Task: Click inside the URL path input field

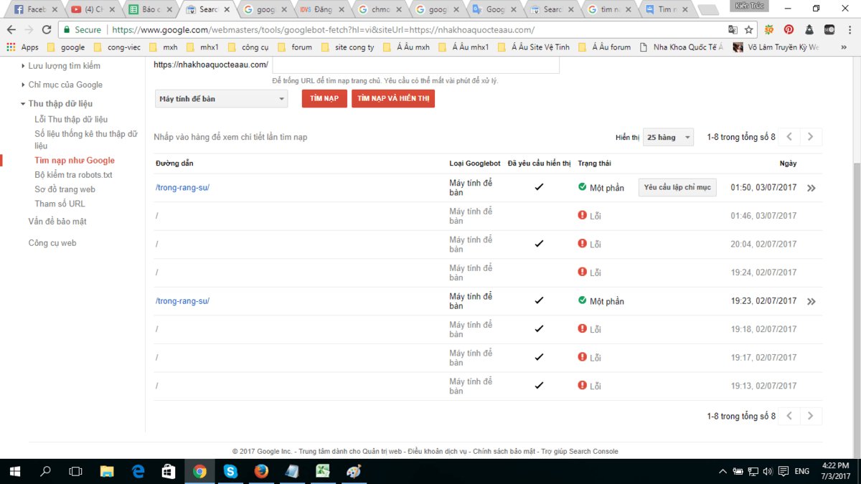Action: 415,65
